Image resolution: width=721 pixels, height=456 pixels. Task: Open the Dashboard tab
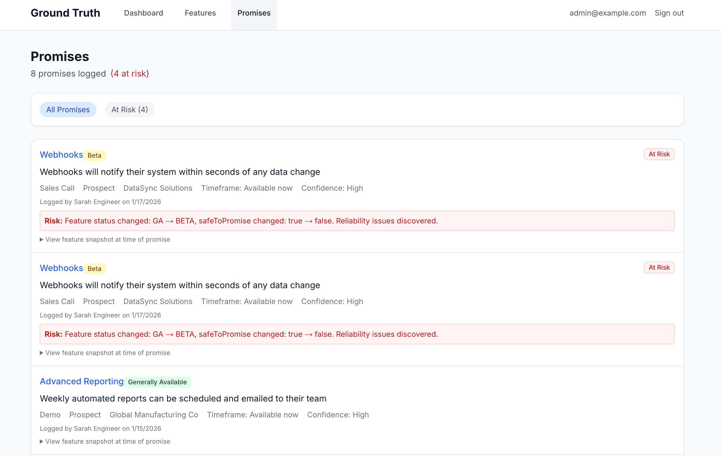(x=143, y=13)
